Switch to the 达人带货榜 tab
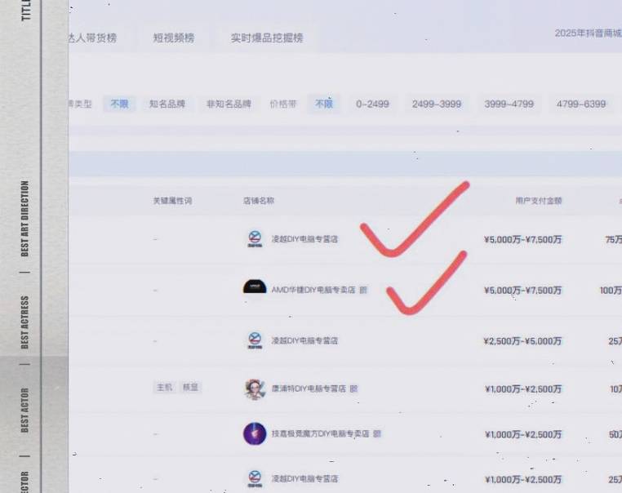This screenshot has height=493, width=622. coord(93,38)
